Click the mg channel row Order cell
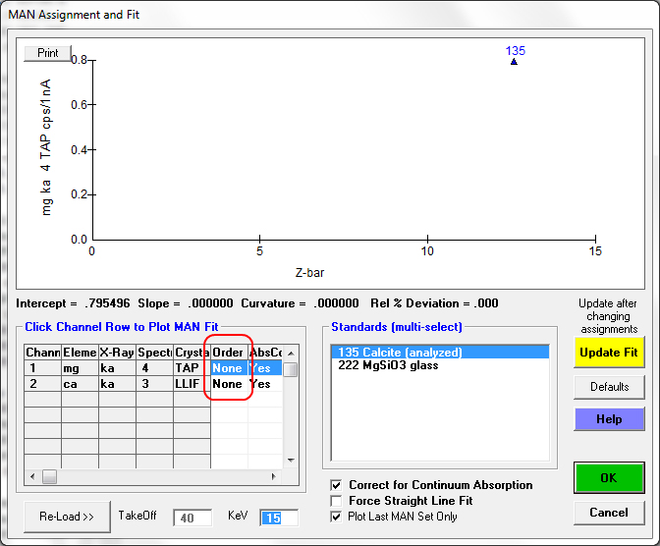This screenshot has height=546, width=660. pyautogui.click(x=228, y=368)
